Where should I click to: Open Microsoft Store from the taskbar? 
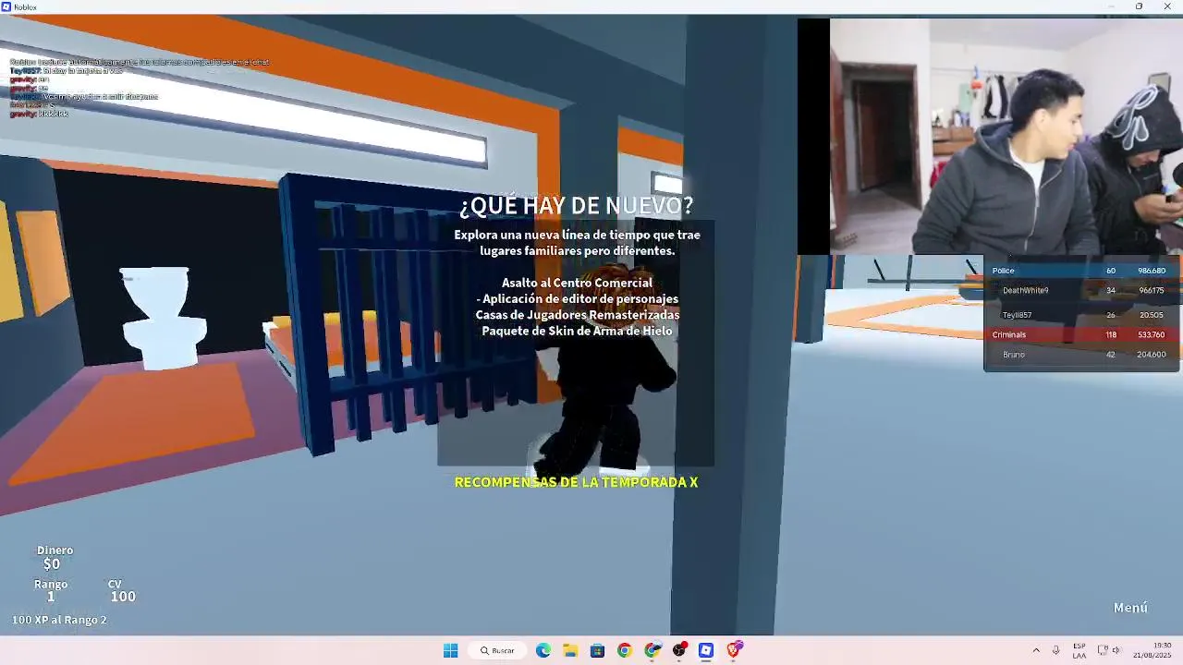pos(597,650)
